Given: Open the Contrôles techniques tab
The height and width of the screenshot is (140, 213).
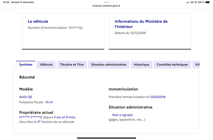Looking at the screenshot, I should 172,65.
